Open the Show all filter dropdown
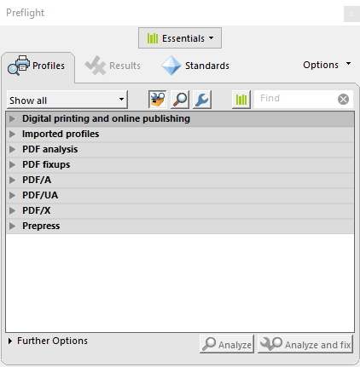This screenshot has width=360, height=367. (x=67, y=100)
